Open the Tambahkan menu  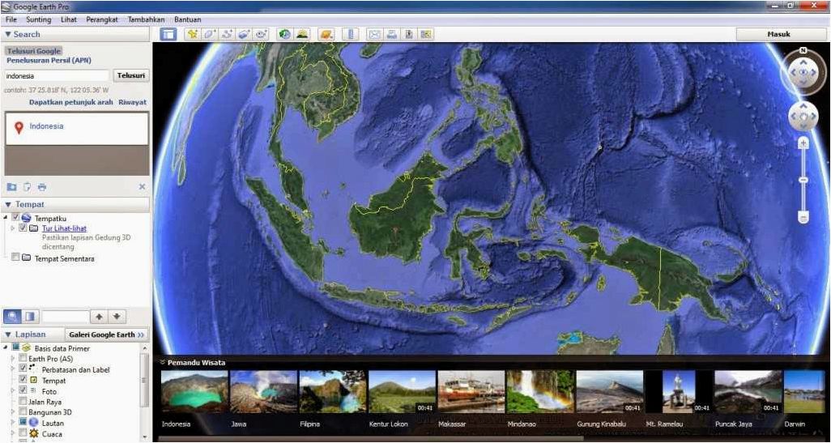click(x=147, y=19)
